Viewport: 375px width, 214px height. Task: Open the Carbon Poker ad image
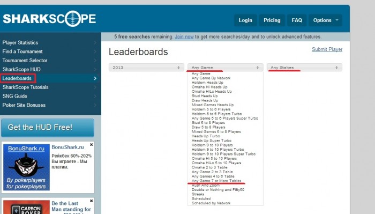click(26, 207)
